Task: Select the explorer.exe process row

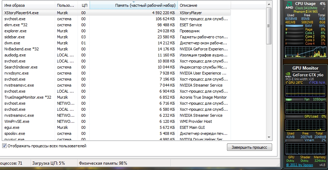Action: click(x=117, y=31)
